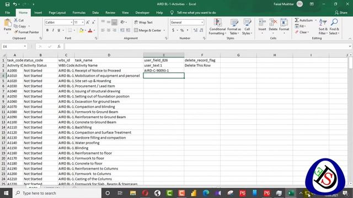This screenshot has height=198, width=353.
Task: Open the Calibri font name dropdown
Action: [71, 22]
